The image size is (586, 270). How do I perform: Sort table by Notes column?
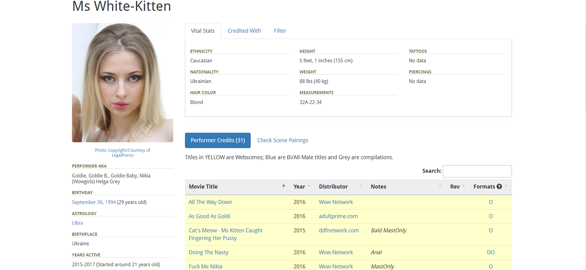[407, 187]
